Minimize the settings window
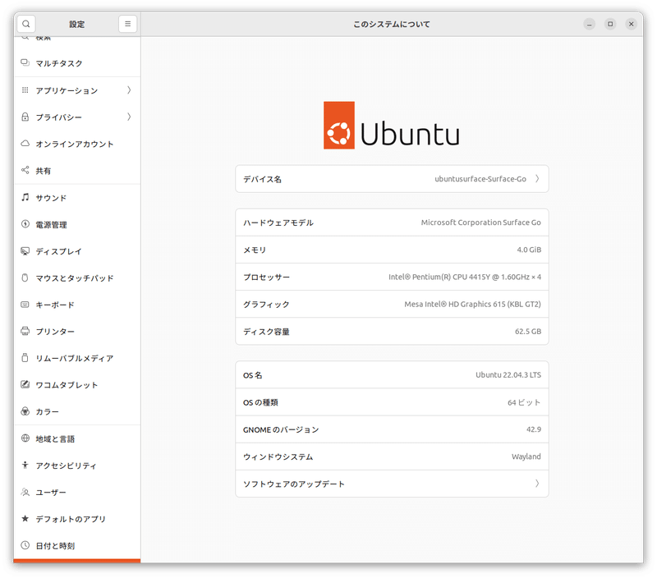 pos(589,24)
